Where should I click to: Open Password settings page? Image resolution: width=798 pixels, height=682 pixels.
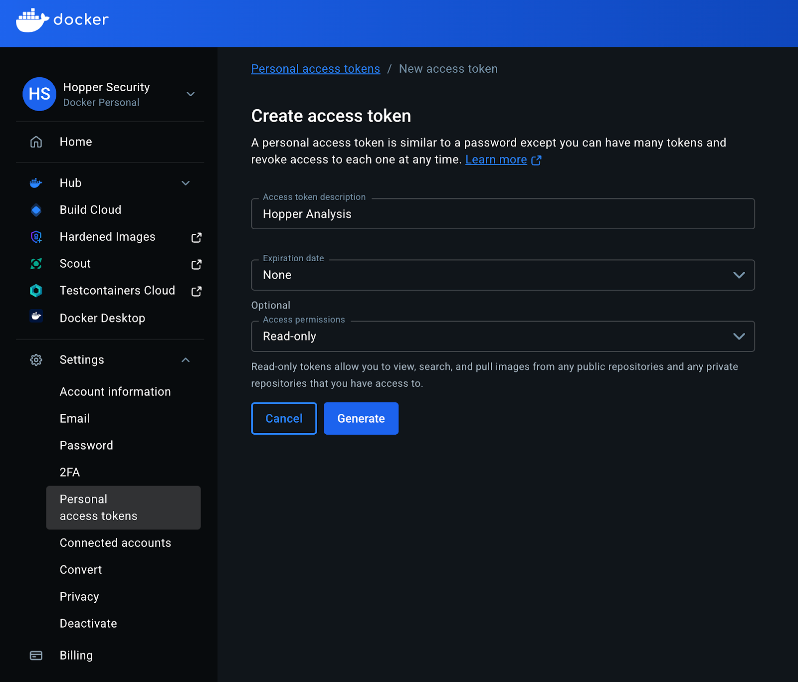[86, 446]
